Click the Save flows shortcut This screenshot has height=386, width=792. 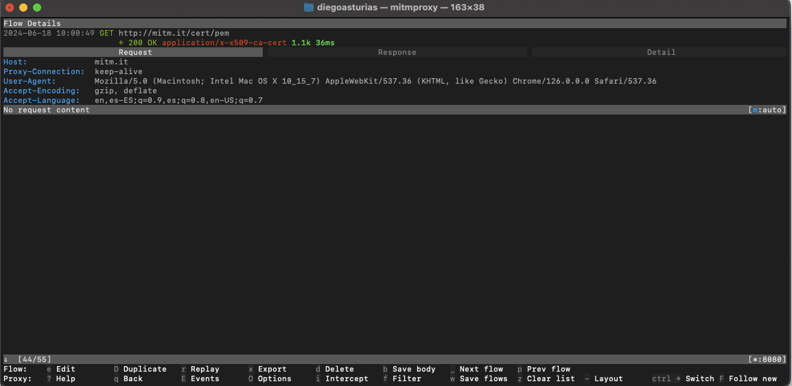[479, 378]
